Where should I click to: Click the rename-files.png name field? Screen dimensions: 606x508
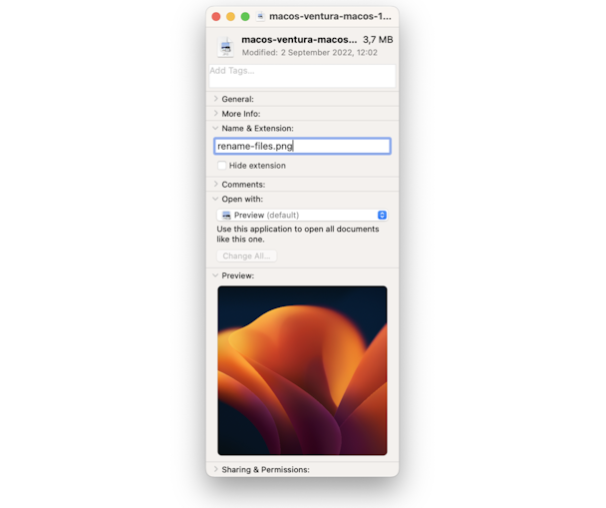[302, 147]
